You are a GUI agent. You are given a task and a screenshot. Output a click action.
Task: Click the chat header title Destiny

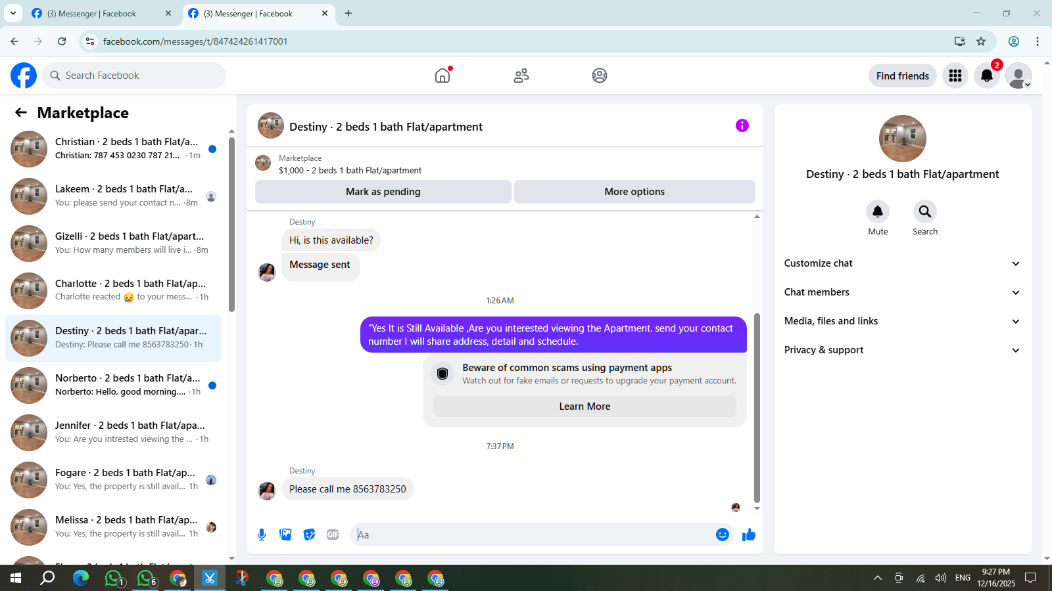(386, 127)
